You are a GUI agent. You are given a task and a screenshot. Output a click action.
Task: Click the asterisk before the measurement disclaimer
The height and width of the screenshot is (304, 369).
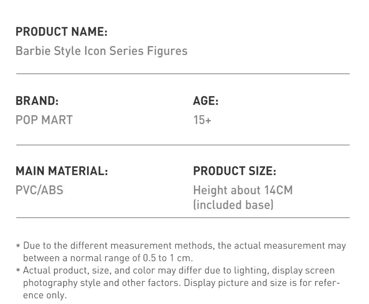(x=18, y=246)
